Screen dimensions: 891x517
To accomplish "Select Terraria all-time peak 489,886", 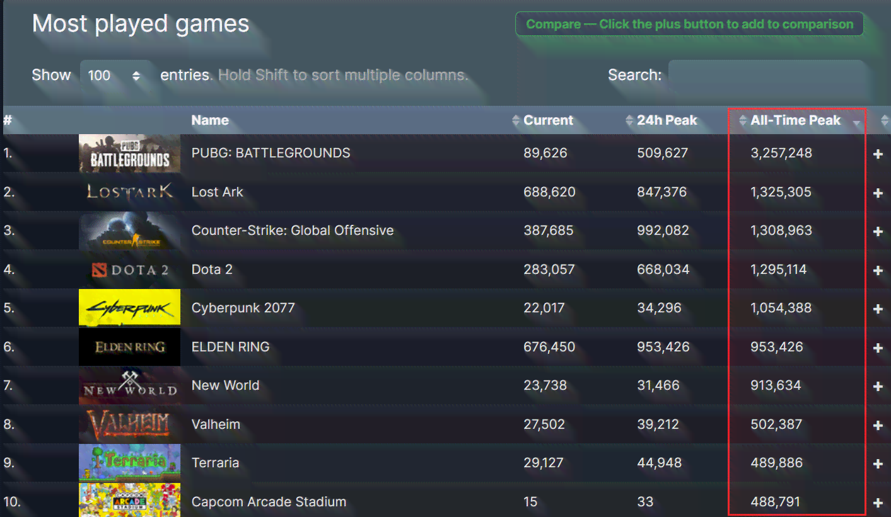I will click(777, 463).
